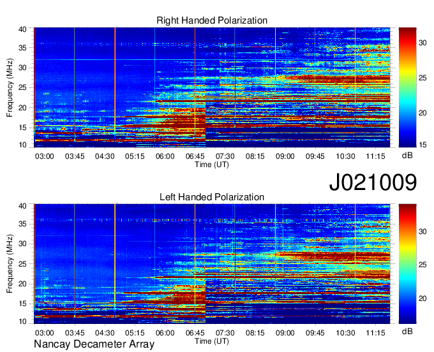Click the 15 value on top color bar
This screenshot has height=352, width=434.
[x=423, y=145]
